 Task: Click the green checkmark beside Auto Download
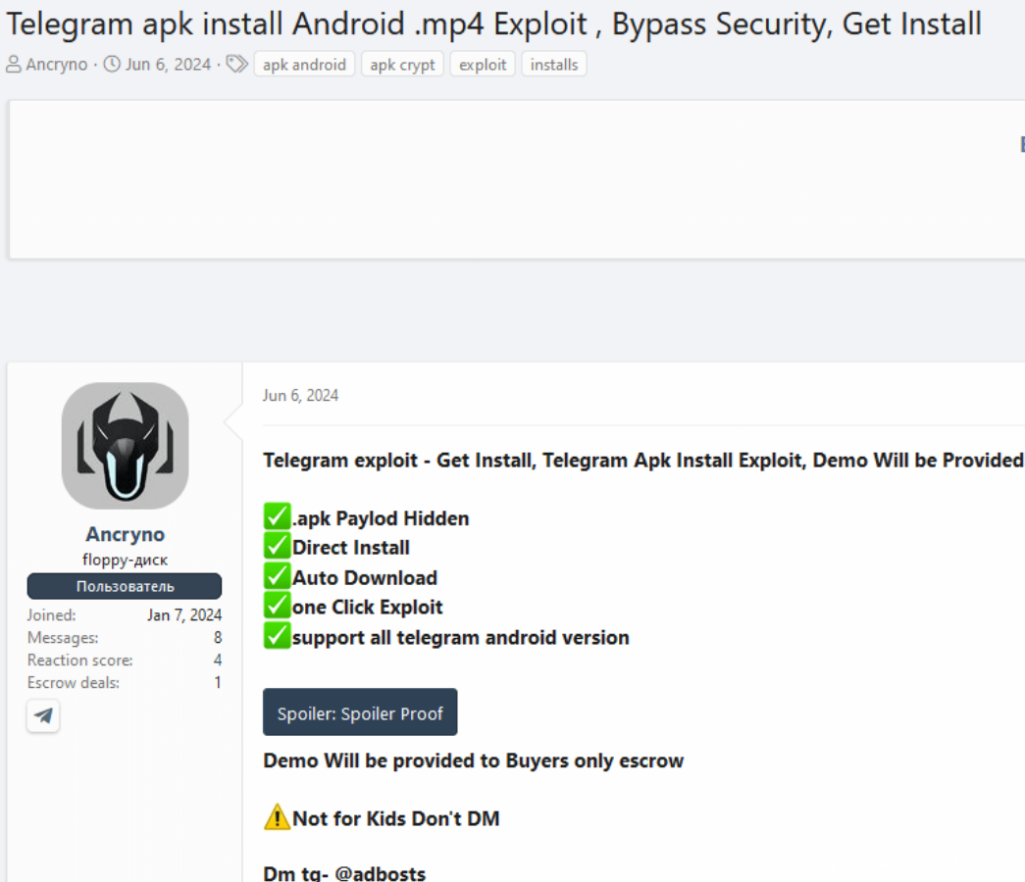tap(278, 577)
